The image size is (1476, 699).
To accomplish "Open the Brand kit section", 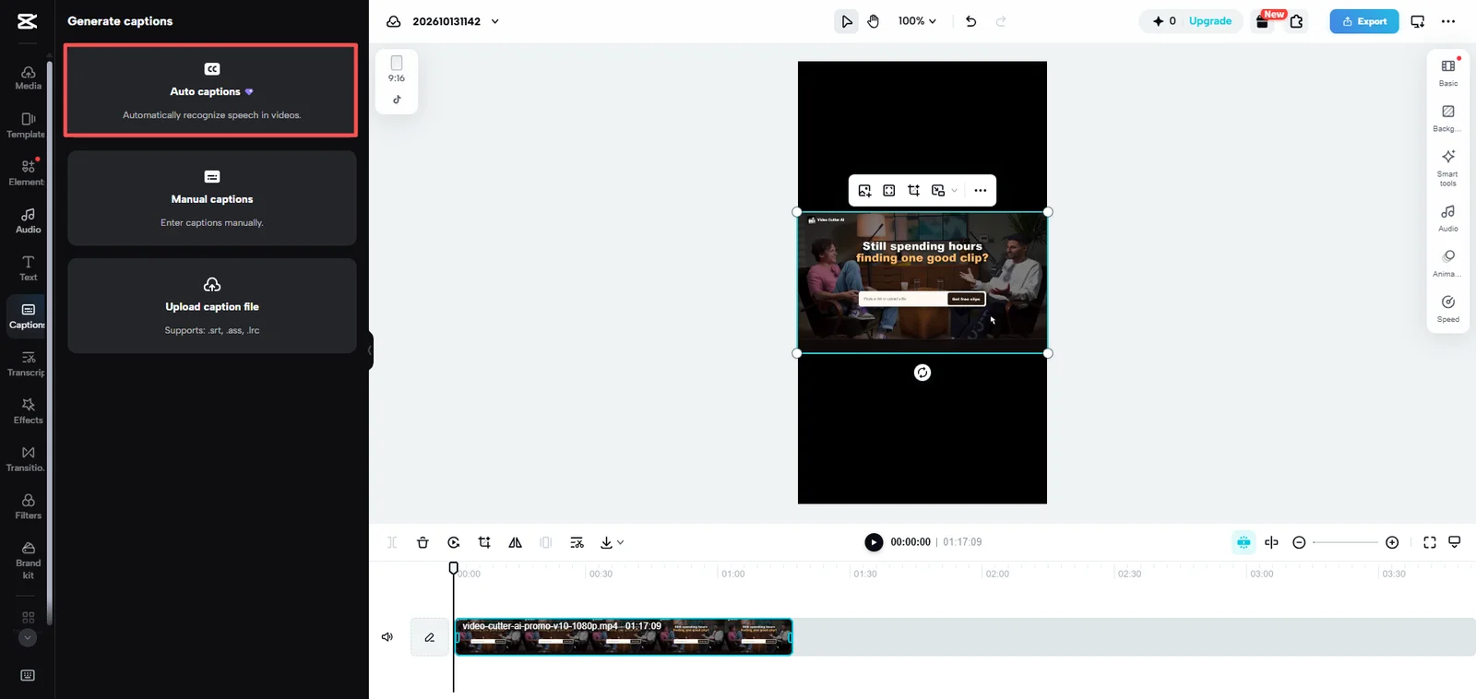I will (x=28, y=561).
